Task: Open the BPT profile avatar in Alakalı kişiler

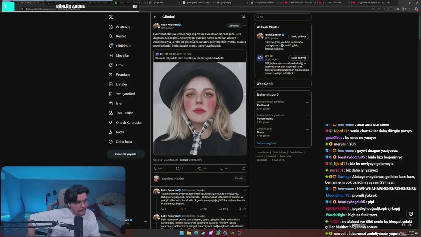Action: (260, 58)
